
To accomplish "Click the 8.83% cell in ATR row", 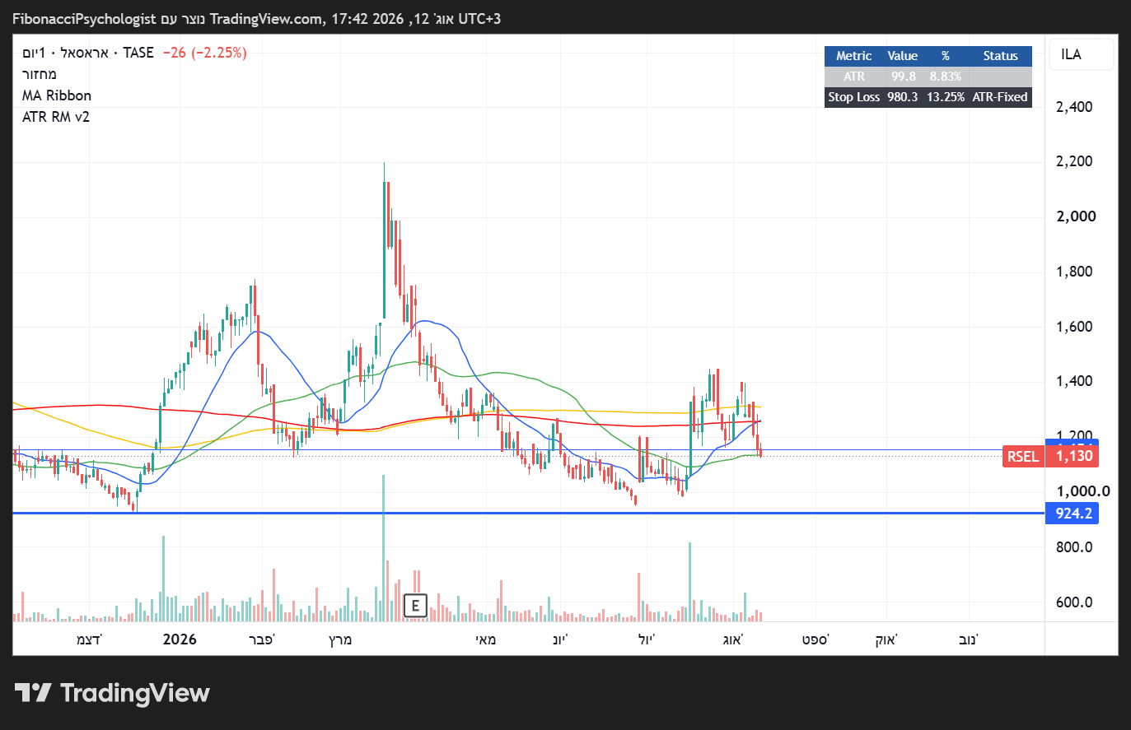I will pos(946,77).
